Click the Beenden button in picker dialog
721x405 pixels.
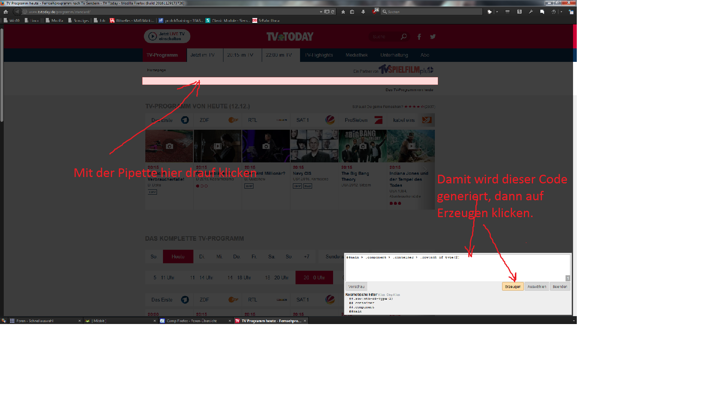(560, 286)
